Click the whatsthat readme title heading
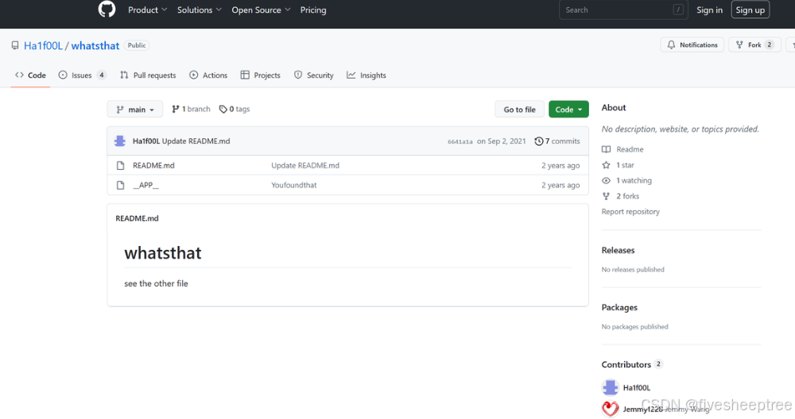The width and height of the screenshot is (795, 419). tap(163, 252)
